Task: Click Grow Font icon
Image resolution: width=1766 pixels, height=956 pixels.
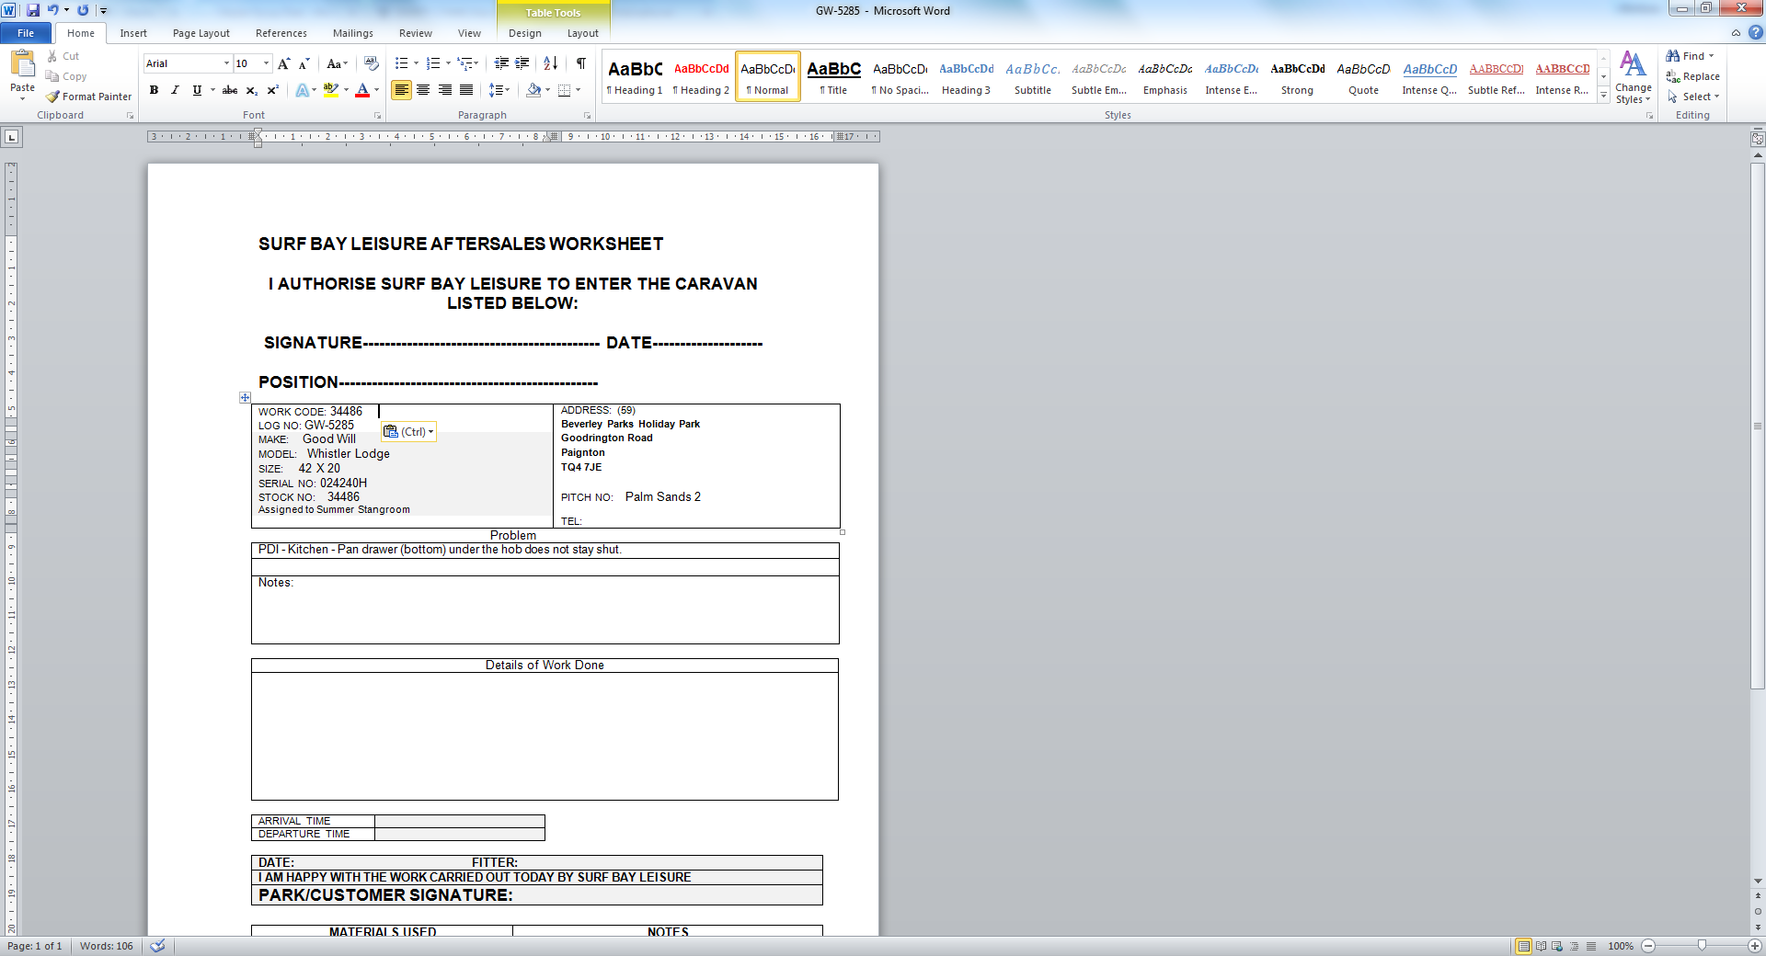Action: point(283,63)
